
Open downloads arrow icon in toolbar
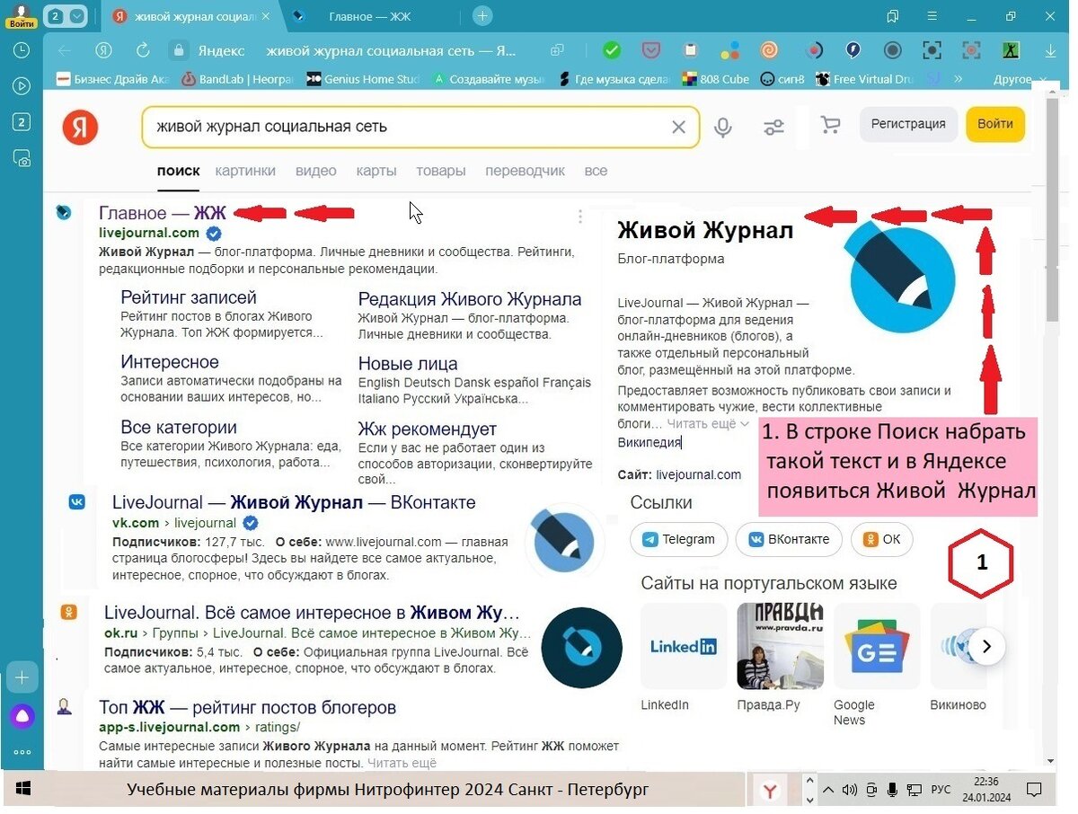click(1052, 50)
